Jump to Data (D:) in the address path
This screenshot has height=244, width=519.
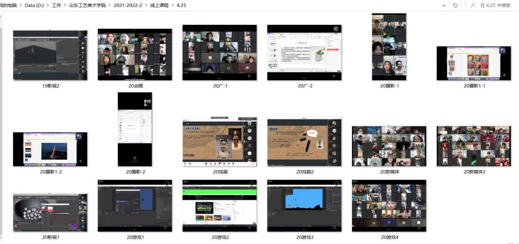pyautogui.click(x=34, y=5)
